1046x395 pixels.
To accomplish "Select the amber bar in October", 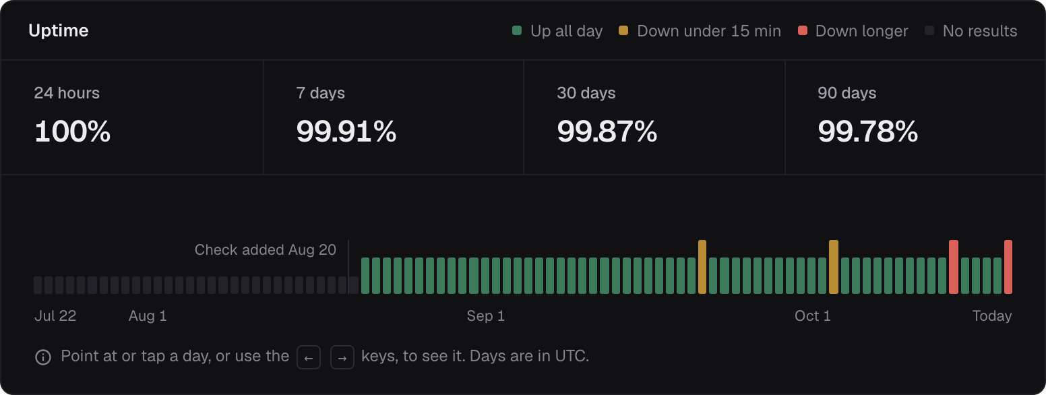I will point(834,267).
